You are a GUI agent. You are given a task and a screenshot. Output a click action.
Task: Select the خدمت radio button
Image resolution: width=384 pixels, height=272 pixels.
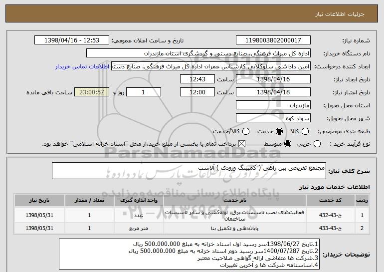(279, 132)
